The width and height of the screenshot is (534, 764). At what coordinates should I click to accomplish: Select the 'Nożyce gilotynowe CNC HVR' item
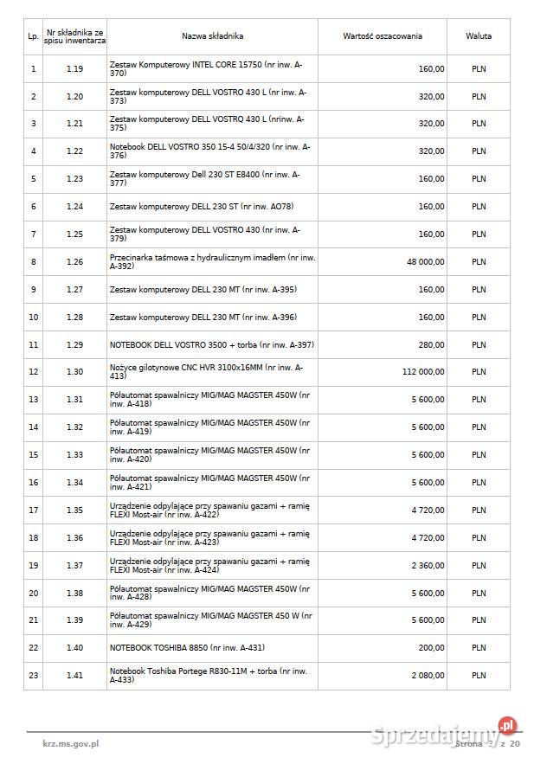pos(206,372)
